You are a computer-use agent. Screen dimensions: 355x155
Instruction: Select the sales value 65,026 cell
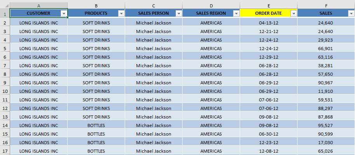coord(326,151)
